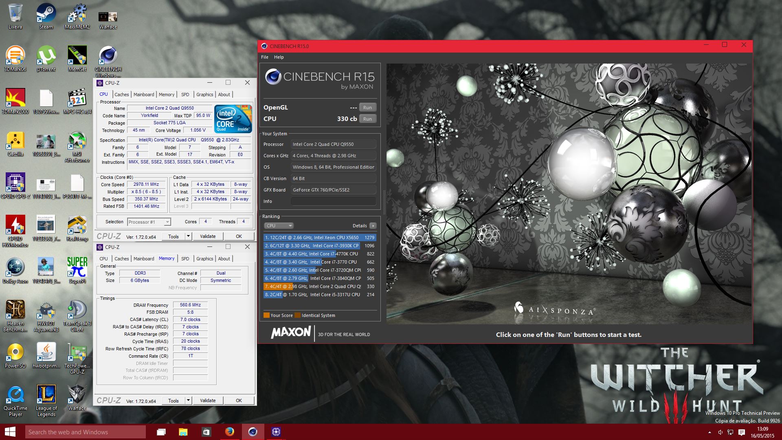Open the Task View taskbar button

tap(161, 432)
